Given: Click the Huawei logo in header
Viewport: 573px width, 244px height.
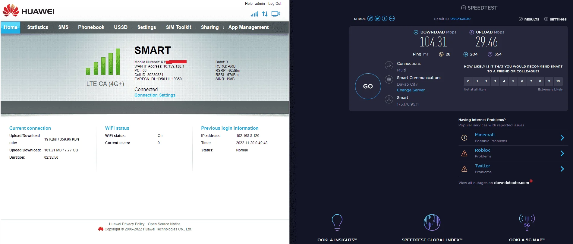Looking at the screenshot, I should (x=29, y=11).
